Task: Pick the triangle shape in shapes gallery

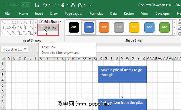Action: coord(25,22)
